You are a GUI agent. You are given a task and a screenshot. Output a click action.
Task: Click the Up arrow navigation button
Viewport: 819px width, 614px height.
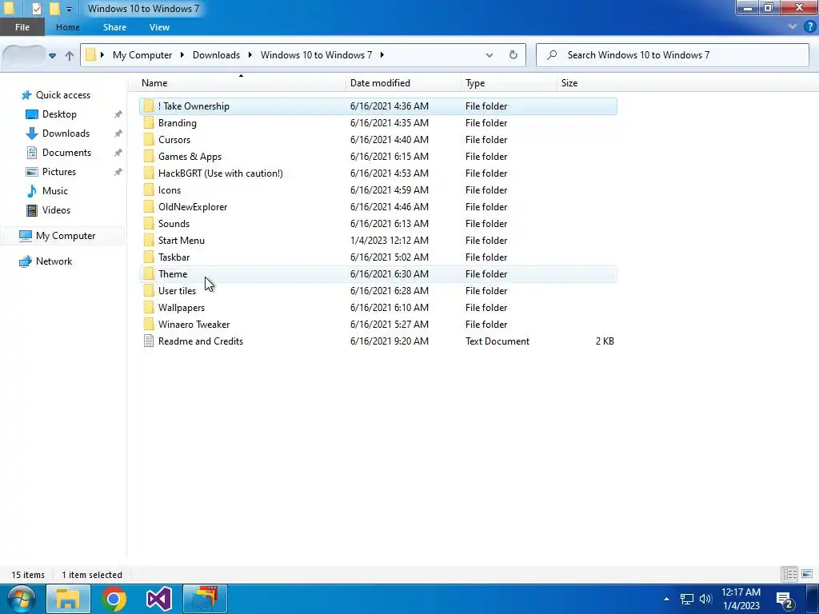click(70, 55)
